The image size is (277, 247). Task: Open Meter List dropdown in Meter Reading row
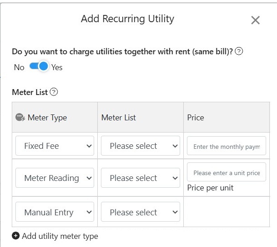point(140,178)
